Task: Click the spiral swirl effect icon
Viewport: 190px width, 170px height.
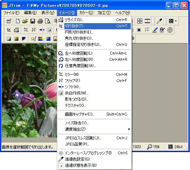Action: [170, 30]
